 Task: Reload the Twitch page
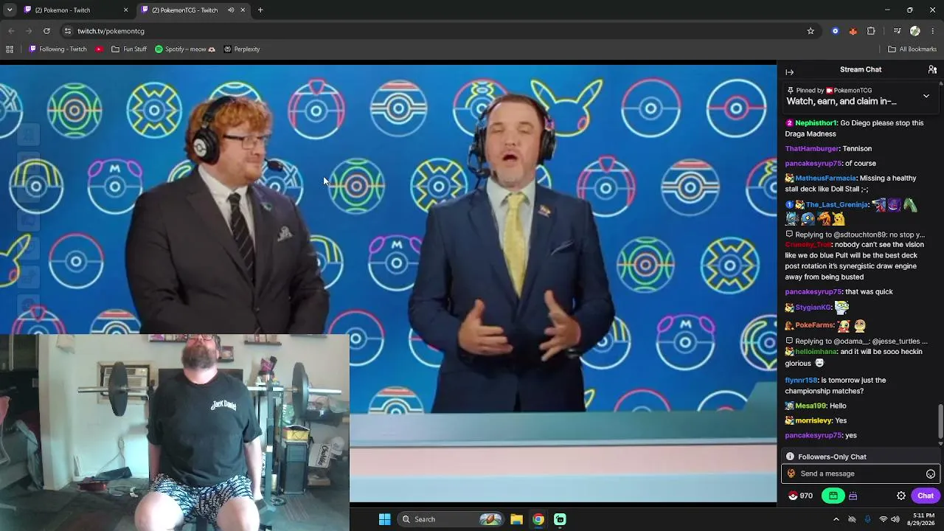coord(46,31)
